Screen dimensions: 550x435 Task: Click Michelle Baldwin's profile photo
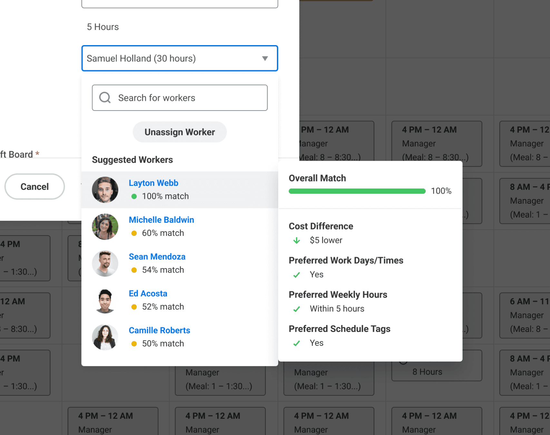105,227
